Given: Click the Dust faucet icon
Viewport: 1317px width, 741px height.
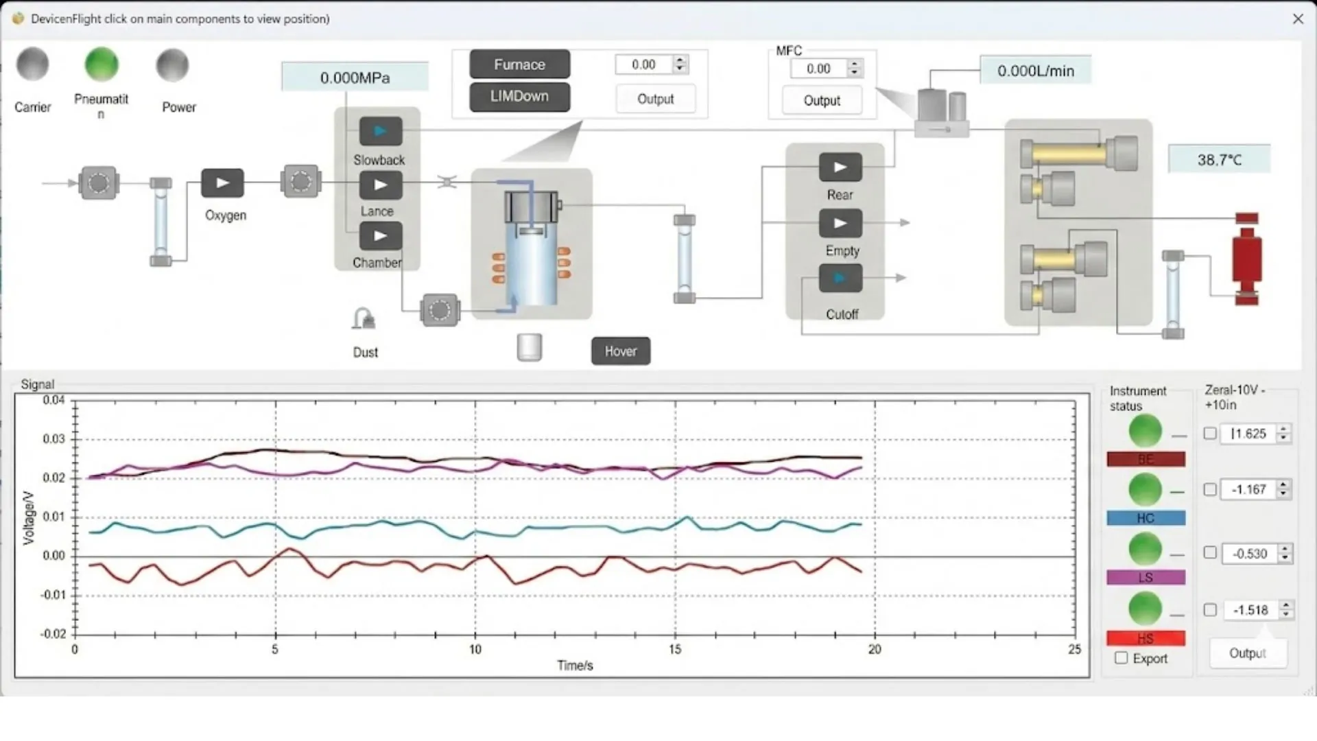Looking at the screenshot, I should [x=363, y=317].
